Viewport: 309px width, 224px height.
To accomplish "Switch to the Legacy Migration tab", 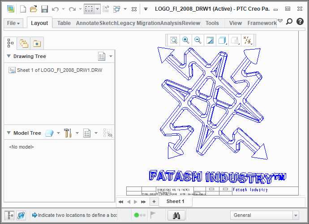I will pyautogui.click(x=138, y=23).
